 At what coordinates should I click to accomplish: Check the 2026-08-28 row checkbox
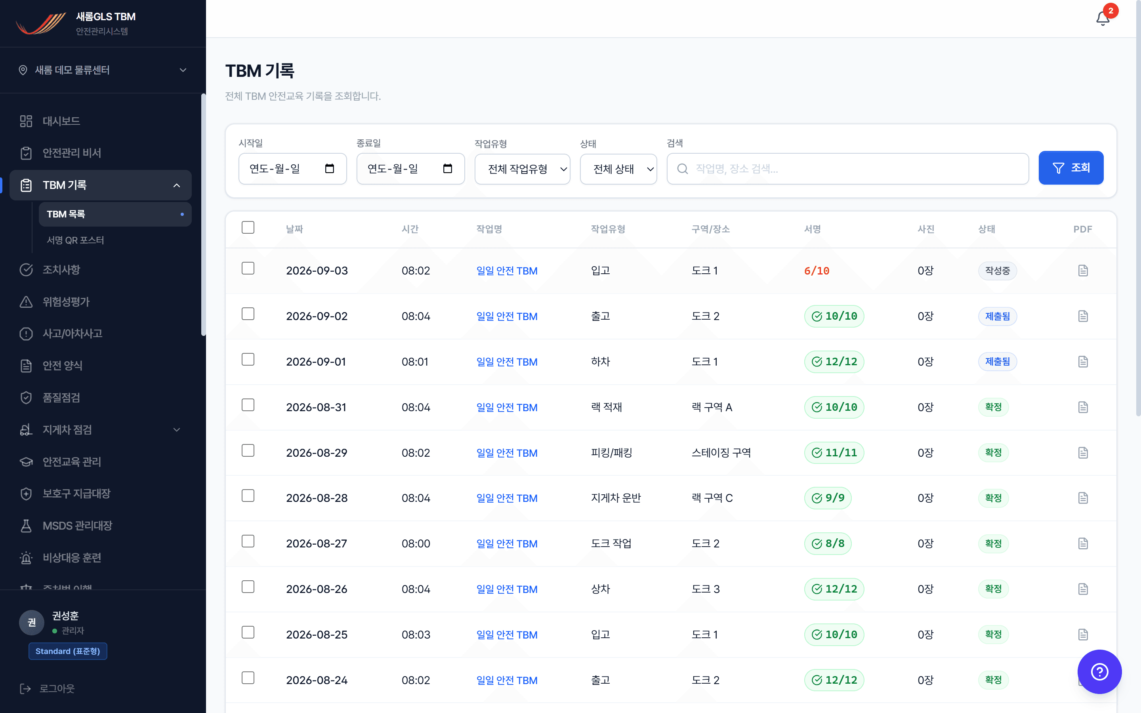pyautogui.click(x=248, y=496)
